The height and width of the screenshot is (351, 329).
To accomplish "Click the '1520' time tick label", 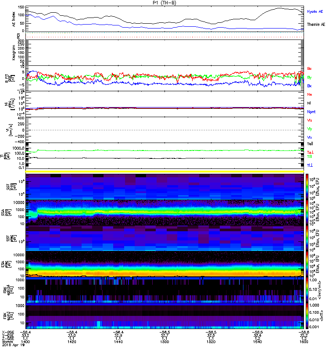I will [x=211, y=342].
